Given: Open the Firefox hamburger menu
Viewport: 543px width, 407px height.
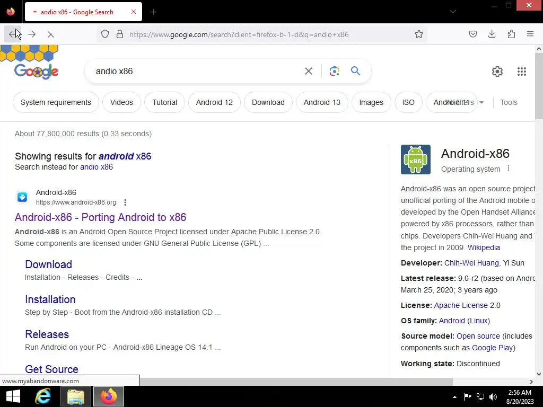Looking at the screenshot, I should click(x=530, y=34).
